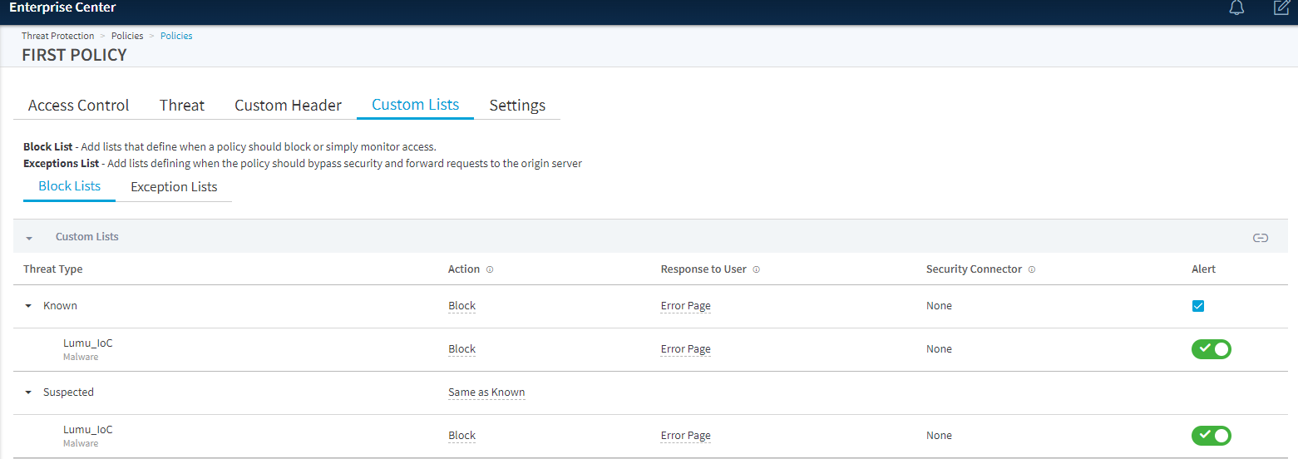Viewport: 1298px width, 459px height.
Task: Open the Settings tab
Action: coord(517,106)
